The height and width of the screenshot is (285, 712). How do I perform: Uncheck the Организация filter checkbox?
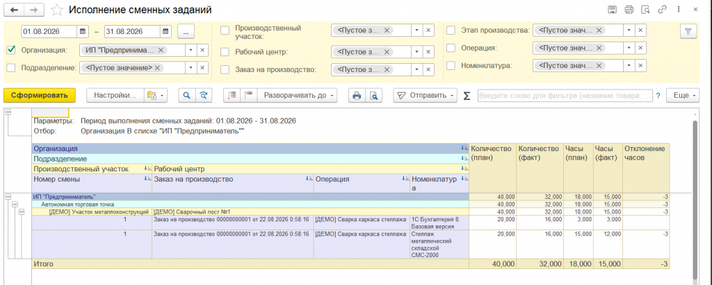coord(11,50)
